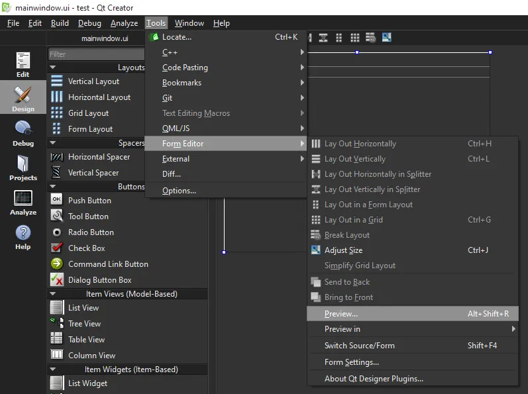
Task: Open the Projects mode icon
Action: pyautogui.click(x=23, y=167)
